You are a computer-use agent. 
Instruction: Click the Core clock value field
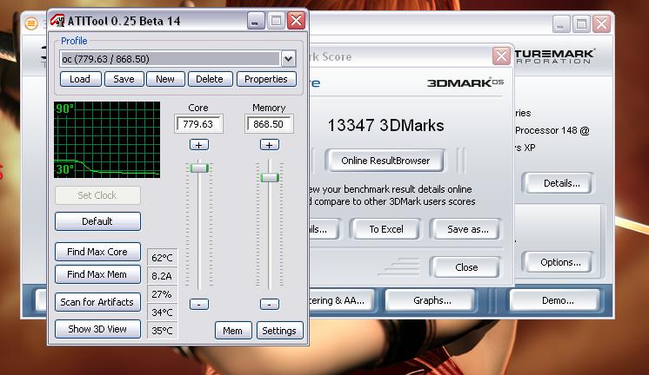tap(198, 124)
